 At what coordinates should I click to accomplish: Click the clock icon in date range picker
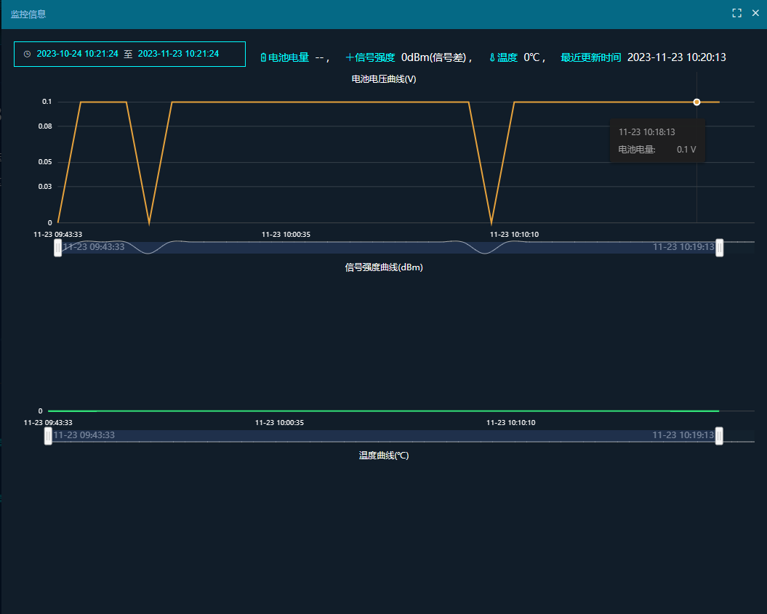point(28,54)
